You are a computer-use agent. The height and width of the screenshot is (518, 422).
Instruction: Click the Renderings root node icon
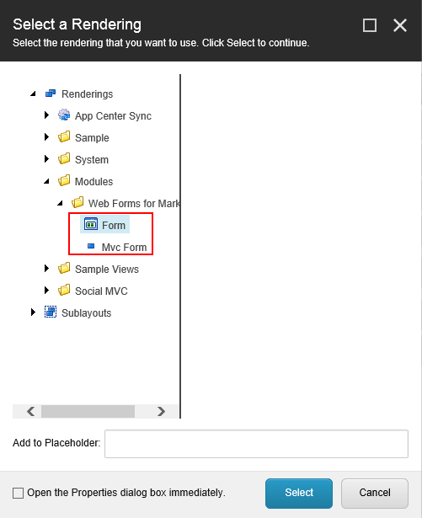point(51,93)
